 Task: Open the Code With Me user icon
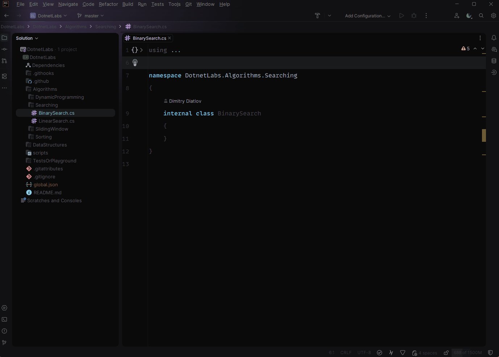point(457,16)
